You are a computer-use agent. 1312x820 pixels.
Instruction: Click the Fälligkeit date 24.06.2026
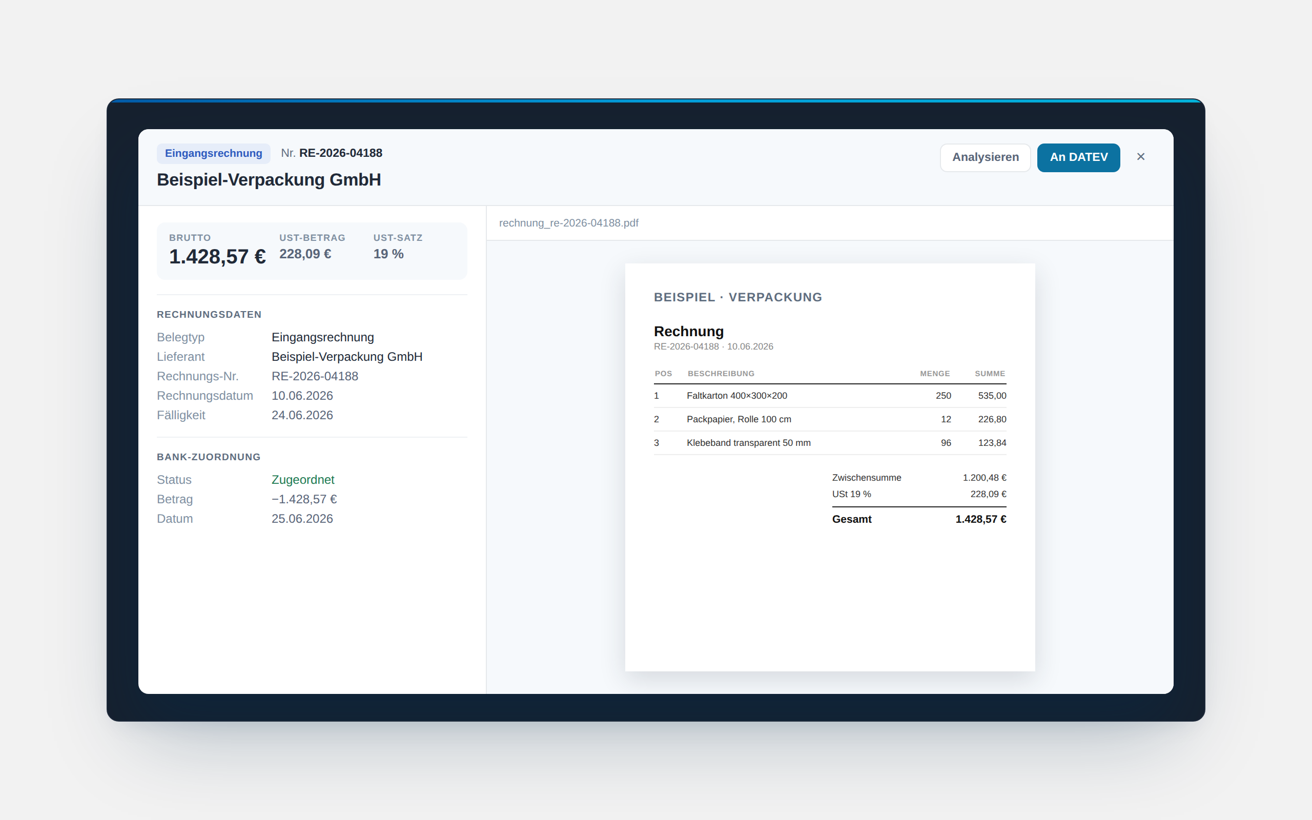302,416
